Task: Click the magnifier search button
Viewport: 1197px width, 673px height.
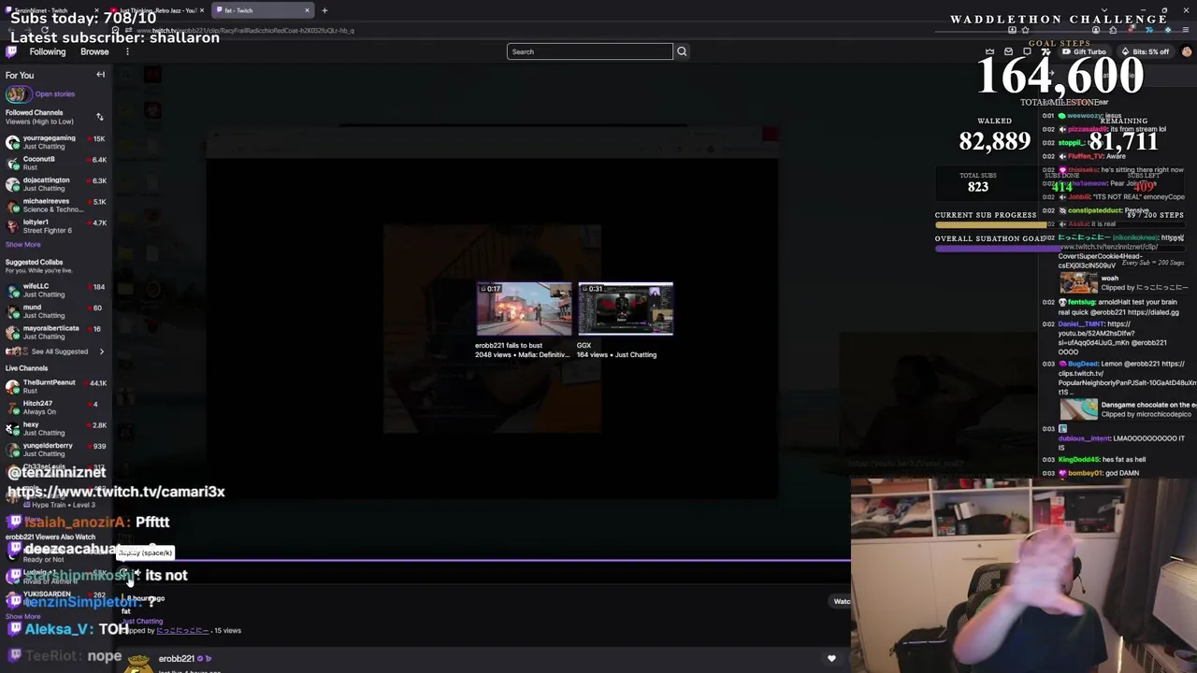Action: pyautogui.click(x=682, y=51)
